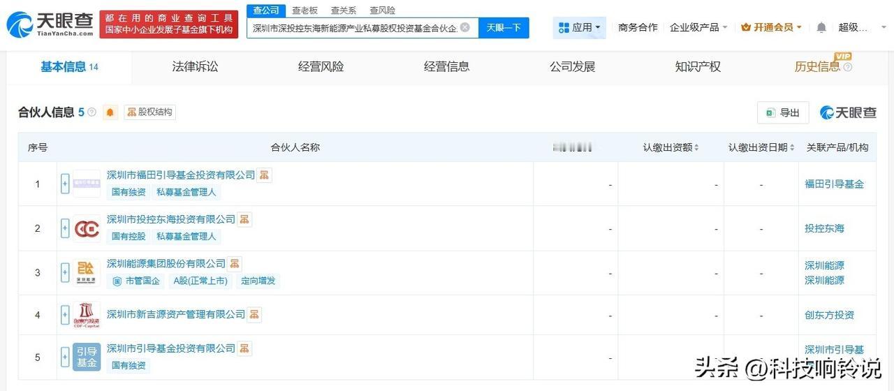Switch to the 基本信息 tab
This screenshot has width=894, height=391.
click(69, 67)
